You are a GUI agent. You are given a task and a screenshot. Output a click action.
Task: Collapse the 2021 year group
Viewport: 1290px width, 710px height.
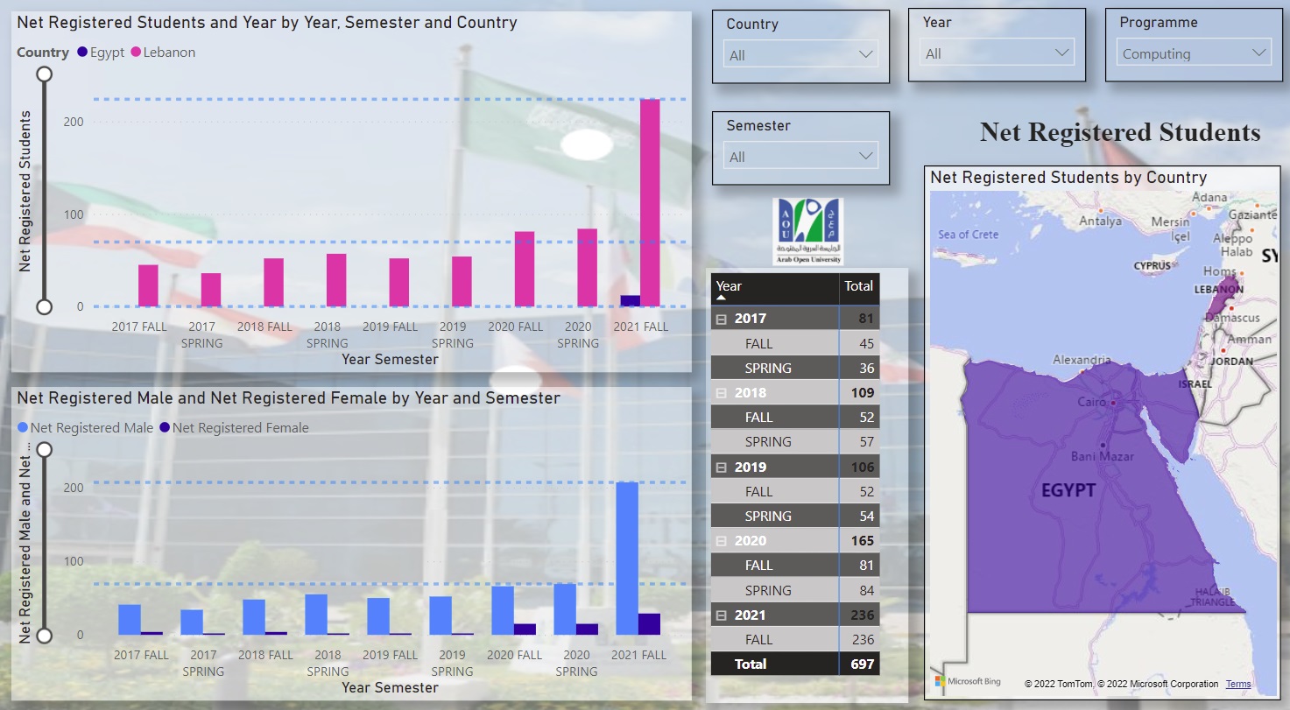[722, 615]
